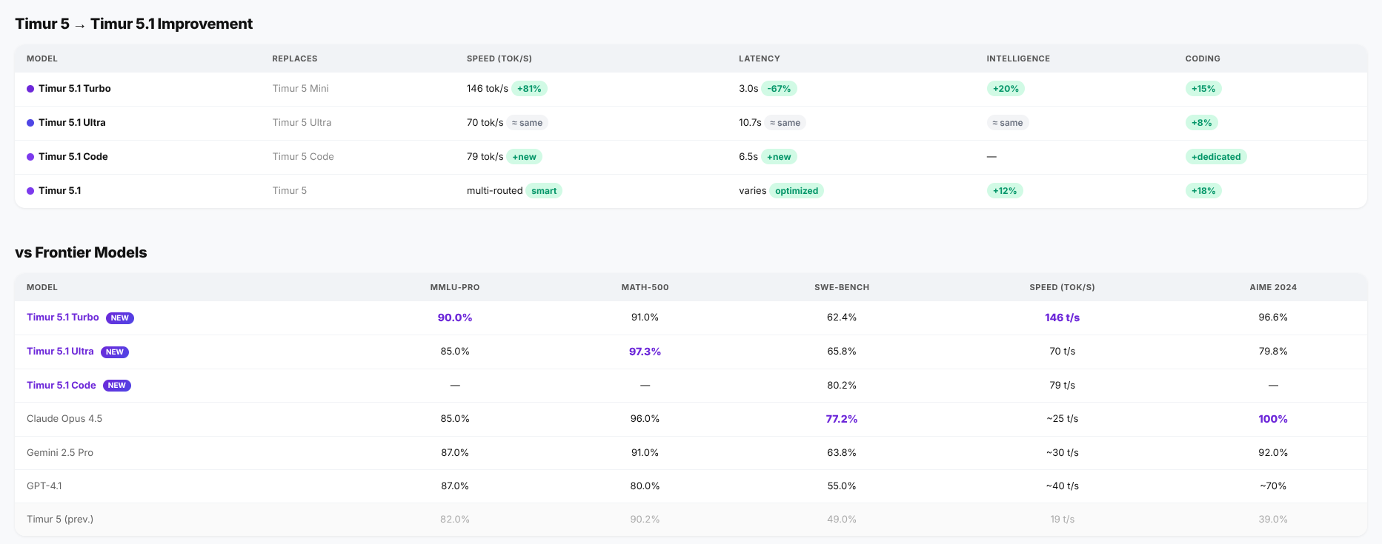Select the "Timur 5 Mini" replaces cell
Image resolution: width=1382 pixels, height=544 pixels.
(x=300, y=89)
